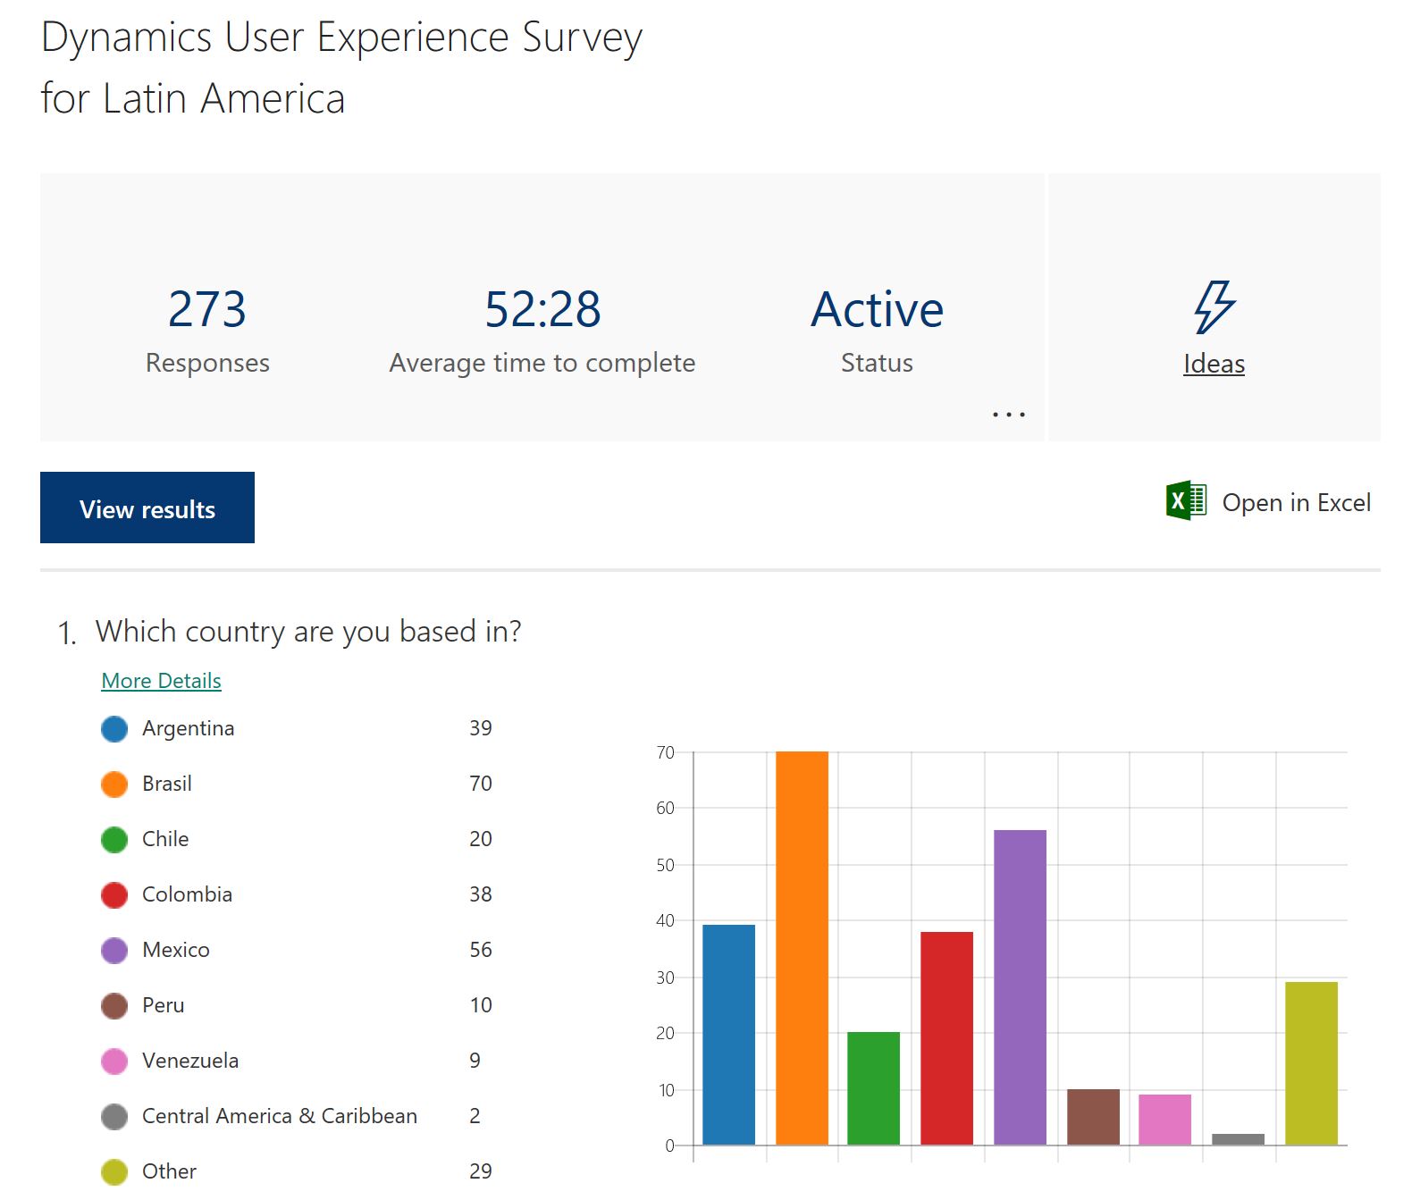The height and width of the screenshot is (1200, 1412).
Task: Click the Active status value
Action: pyautogui.click(x=877, y=309)
